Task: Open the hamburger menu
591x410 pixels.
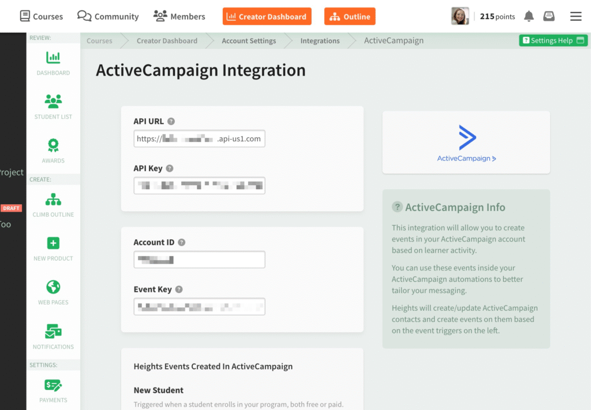Action: [x=575, y=16]
